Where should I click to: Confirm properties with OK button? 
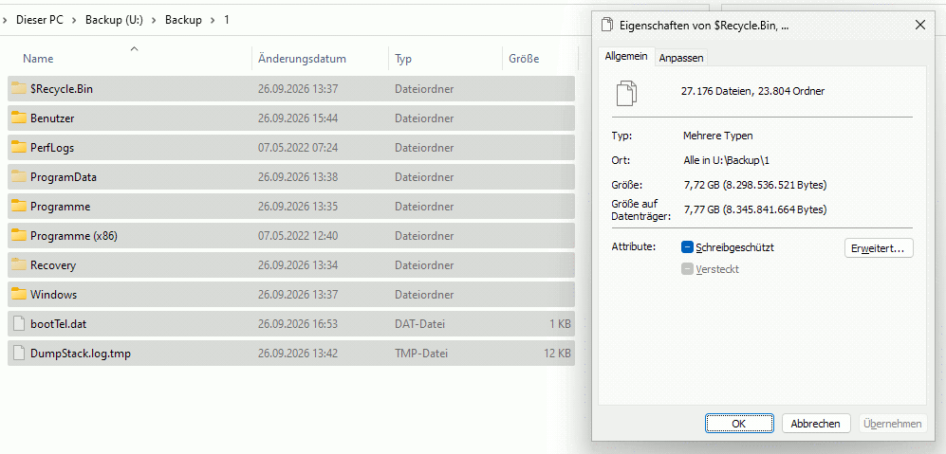(x=739, y=424)
